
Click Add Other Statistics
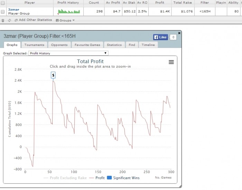(33, 20)
